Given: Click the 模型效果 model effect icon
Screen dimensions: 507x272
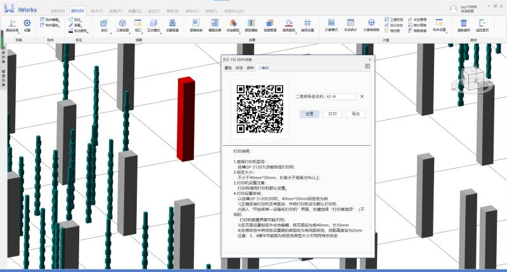Looking at the screenshot, I should (214, 23).
